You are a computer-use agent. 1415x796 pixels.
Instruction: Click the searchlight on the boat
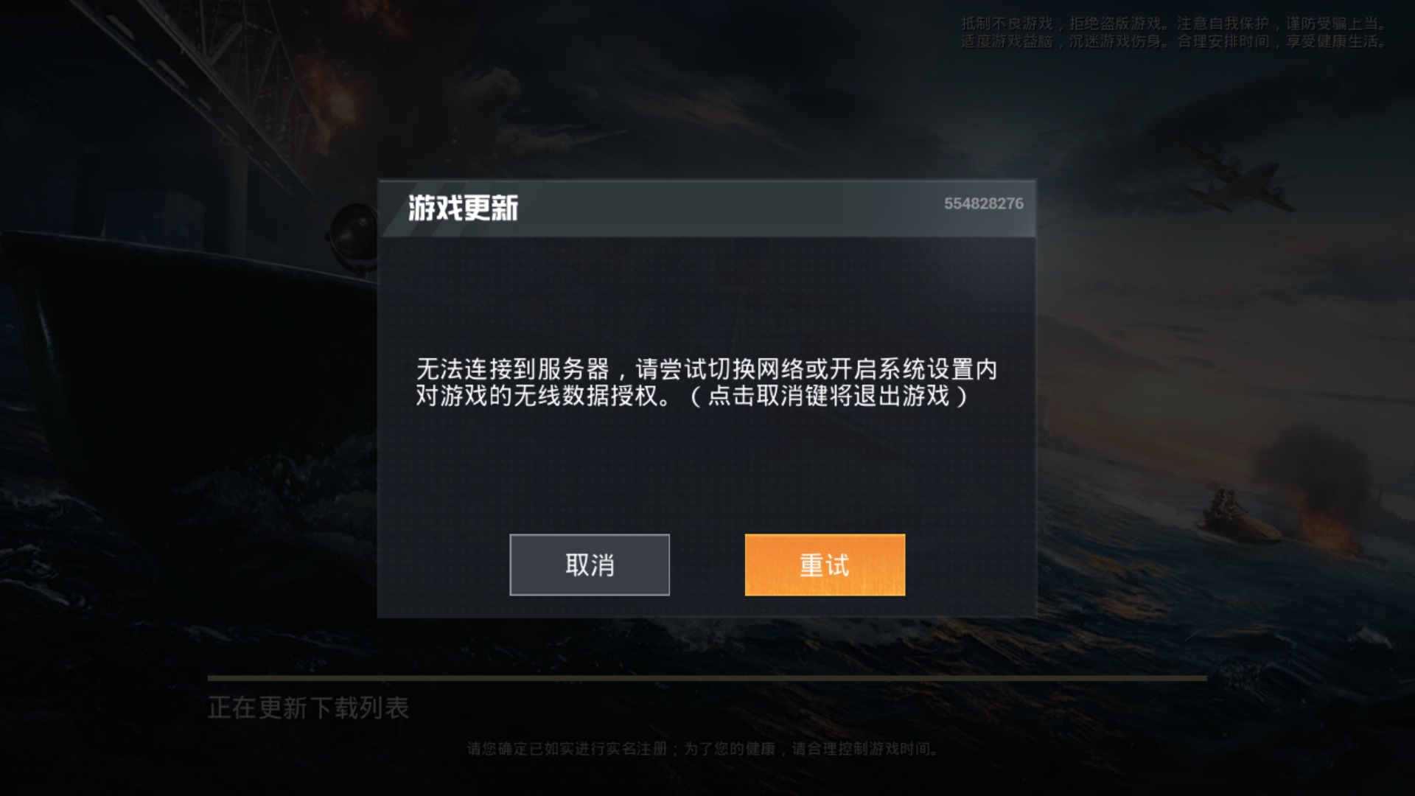point(354,236)
